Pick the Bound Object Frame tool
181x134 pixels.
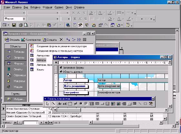click(x=118, y=104)
